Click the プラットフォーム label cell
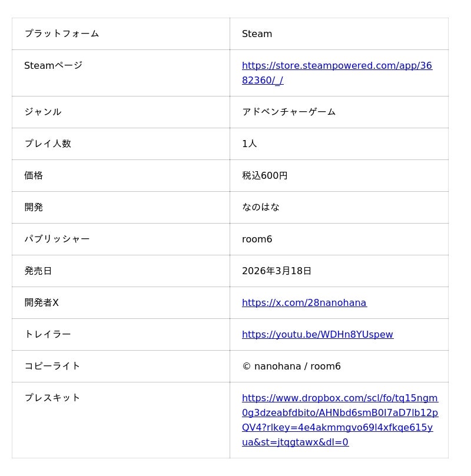Viewport: 471px width, 476px height. (x=61, y=34)
